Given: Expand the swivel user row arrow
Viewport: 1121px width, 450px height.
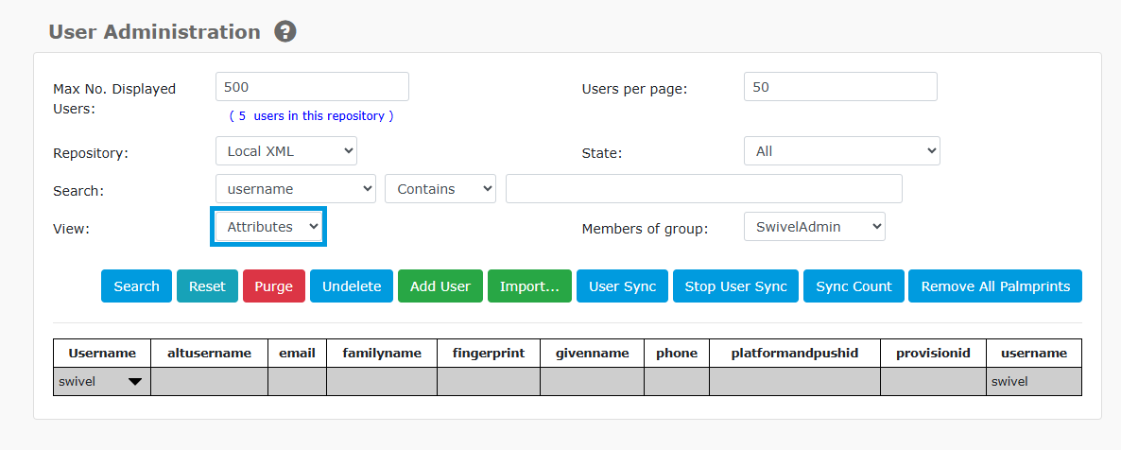Looking at the screenshot, I should [134, 382].
